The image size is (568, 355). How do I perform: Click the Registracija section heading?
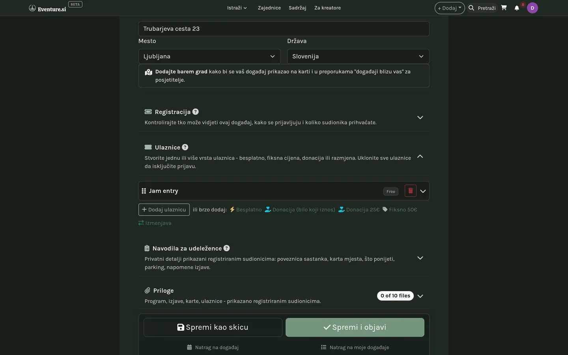173,112
